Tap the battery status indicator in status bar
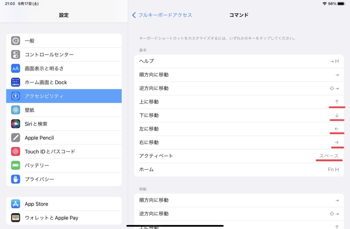 pos(340,4)
